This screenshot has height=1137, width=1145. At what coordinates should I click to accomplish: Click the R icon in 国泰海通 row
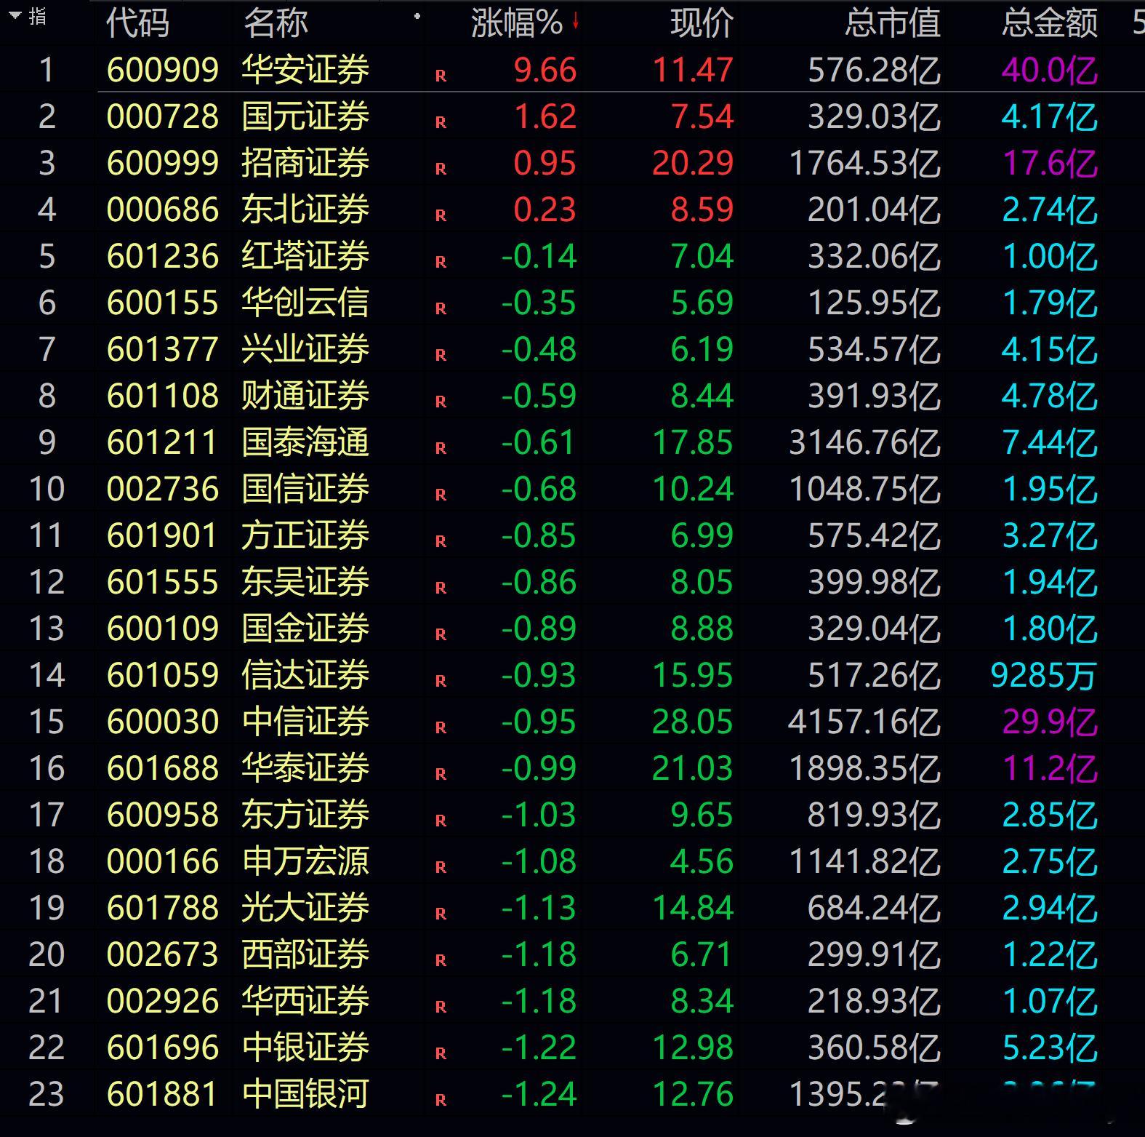[x=441, y=448]
